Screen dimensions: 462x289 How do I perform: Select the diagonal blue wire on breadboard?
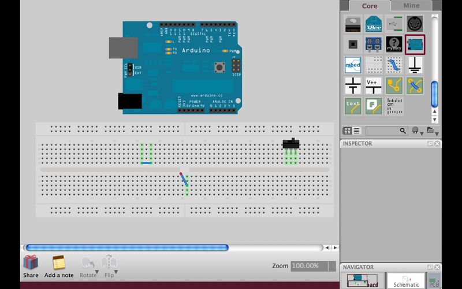184,179
